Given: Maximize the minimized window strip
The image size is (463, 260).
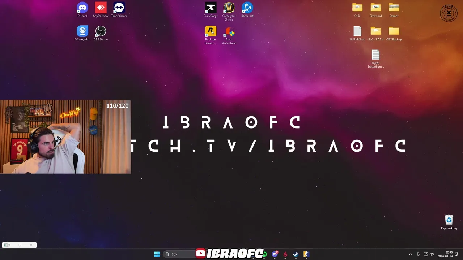Looking at the screenshot, I should point(20,245).
